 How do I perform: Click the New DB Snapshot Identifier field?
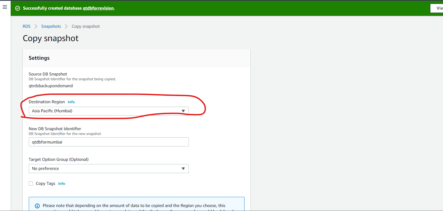[x=109, y=142]
